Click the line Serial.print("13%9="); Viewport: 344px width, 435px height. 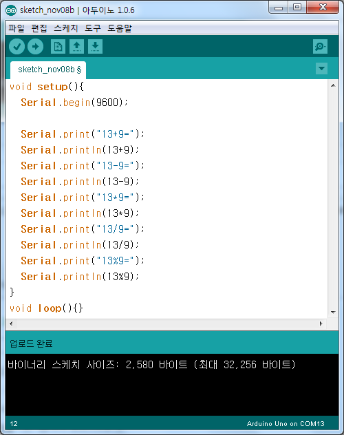[83, 261]
